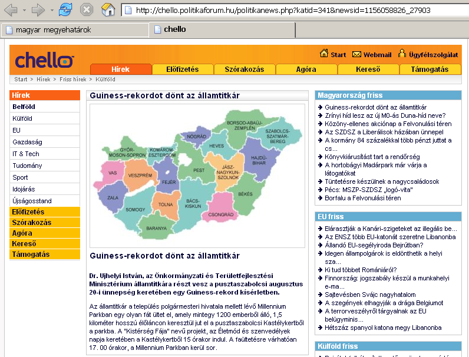469x357 pixels.
Task: Open Közöny-ellenes akciónap a Felvonulási téren
Action: pos(388,124)
